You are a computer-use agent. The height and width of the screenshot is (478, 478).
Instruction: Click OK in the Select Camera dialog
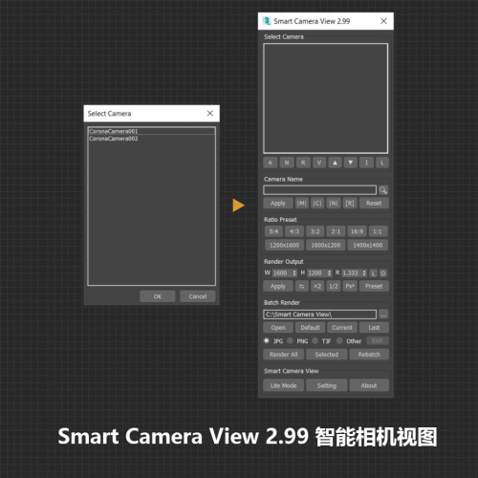158,296
